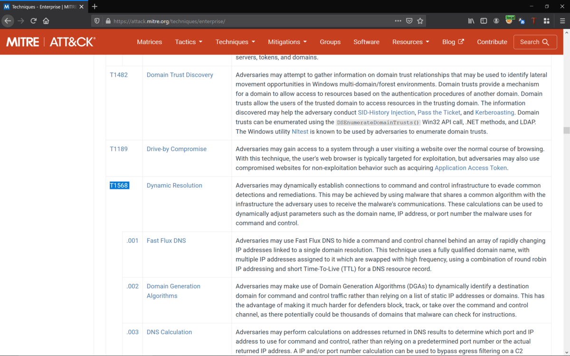Viewport: 570px width, 356px height.
Task: Open the Library bookmarks icon
Action: click(471, 21)
